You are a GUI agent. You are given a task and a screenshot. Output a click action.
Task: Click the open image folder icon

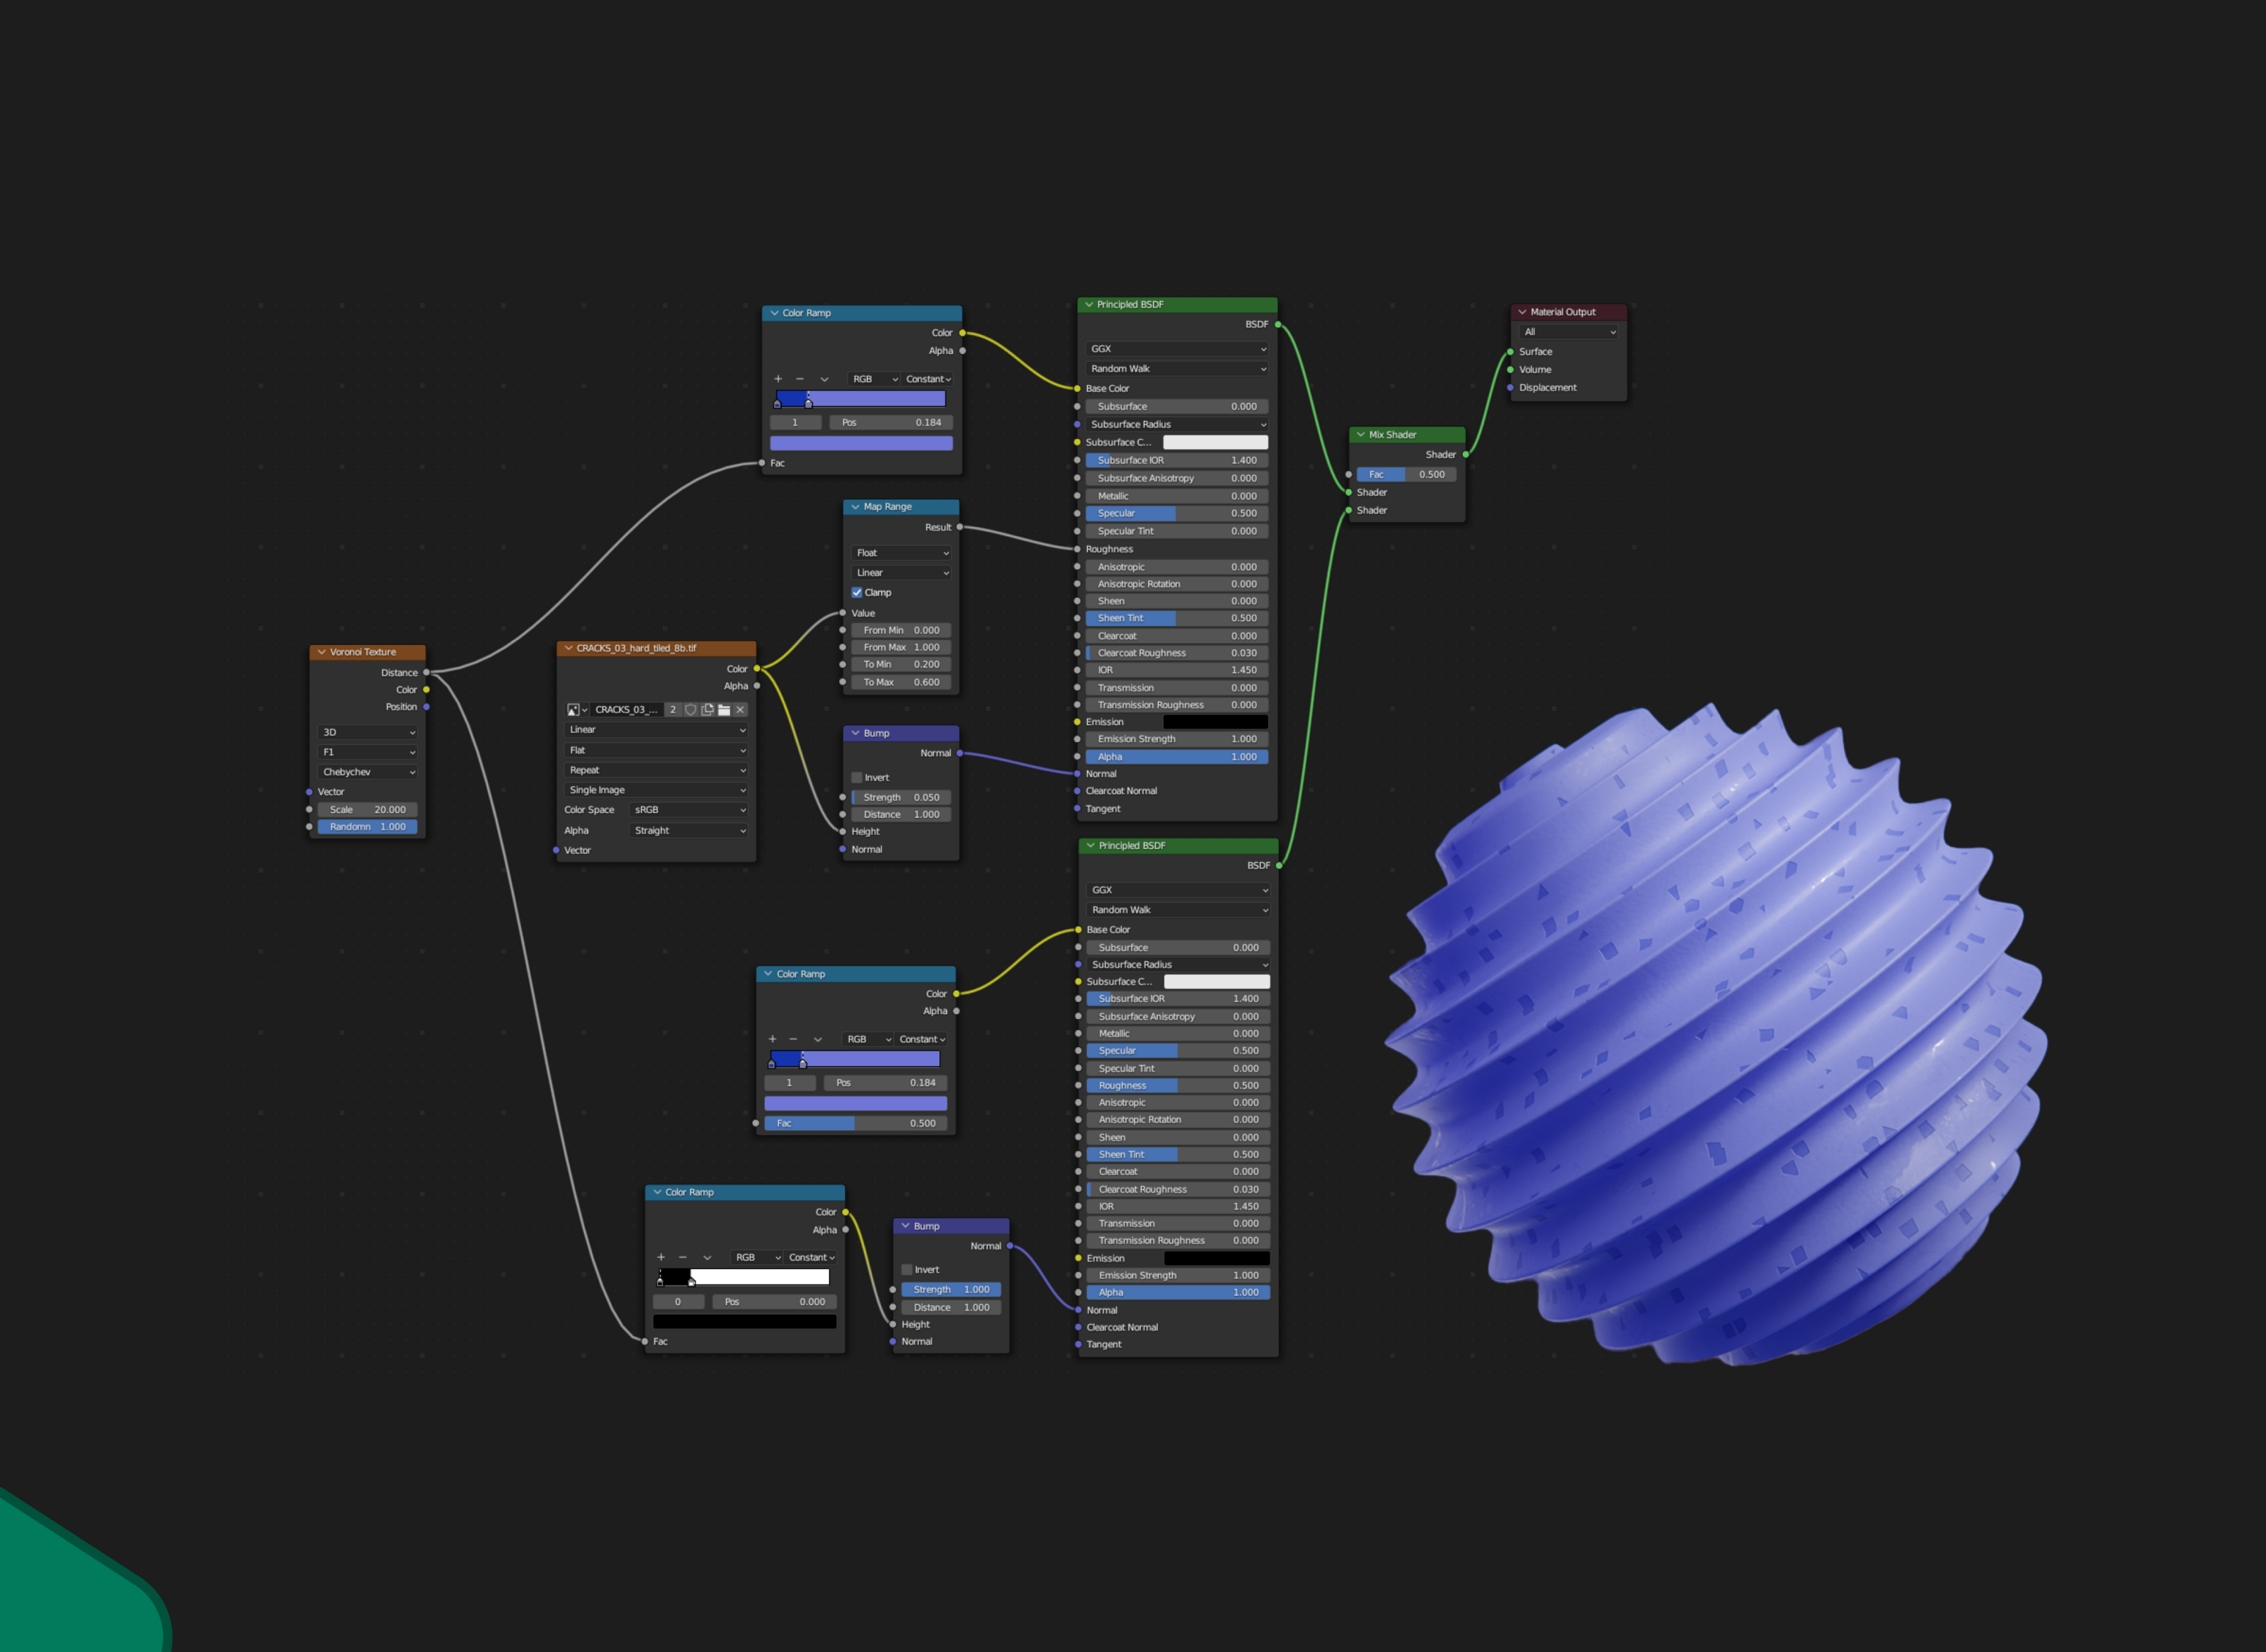click(x=724, y=710)
